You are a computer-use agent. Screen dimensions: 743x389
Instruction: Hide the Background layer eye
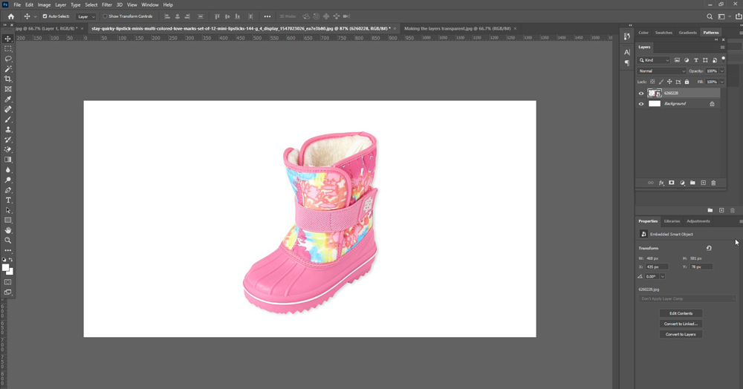pos(641,104)
